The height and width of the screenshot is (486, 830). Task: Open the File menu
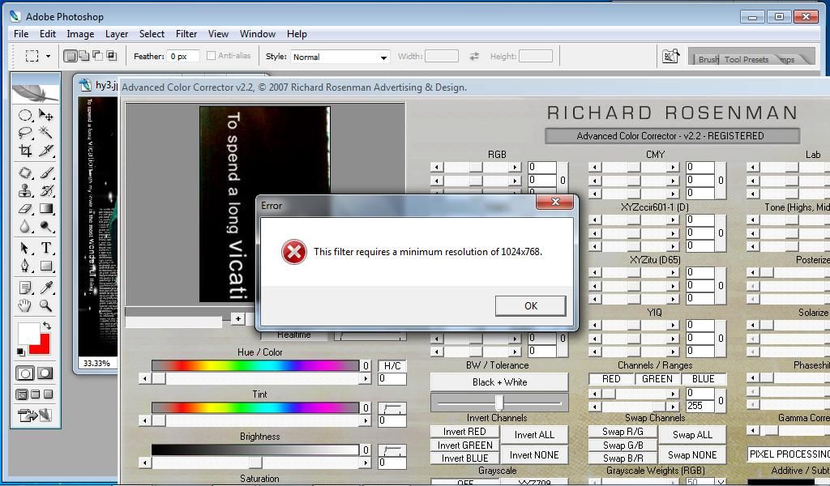(21, 34)
